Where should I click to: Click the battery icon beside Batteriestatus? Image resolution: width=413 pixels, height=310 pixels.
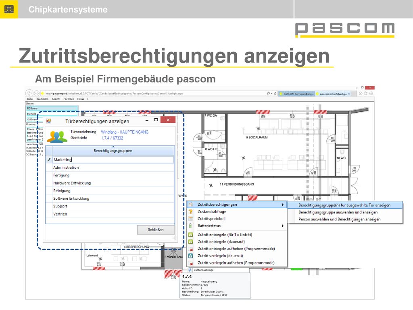190,226
